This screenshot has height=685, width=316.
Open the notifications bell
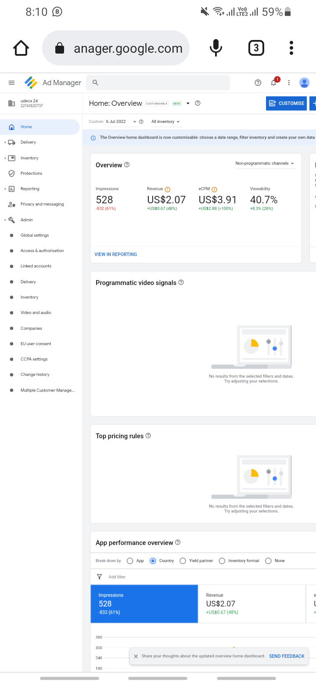[274, 82]
